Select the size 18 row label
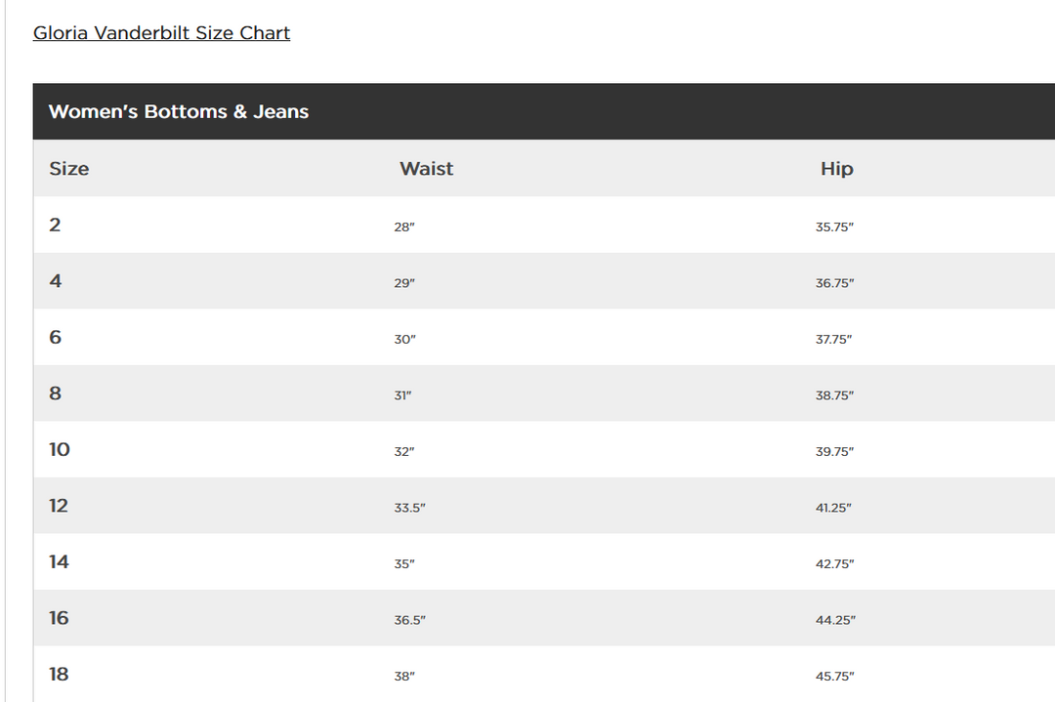 (x=60, y=675)
